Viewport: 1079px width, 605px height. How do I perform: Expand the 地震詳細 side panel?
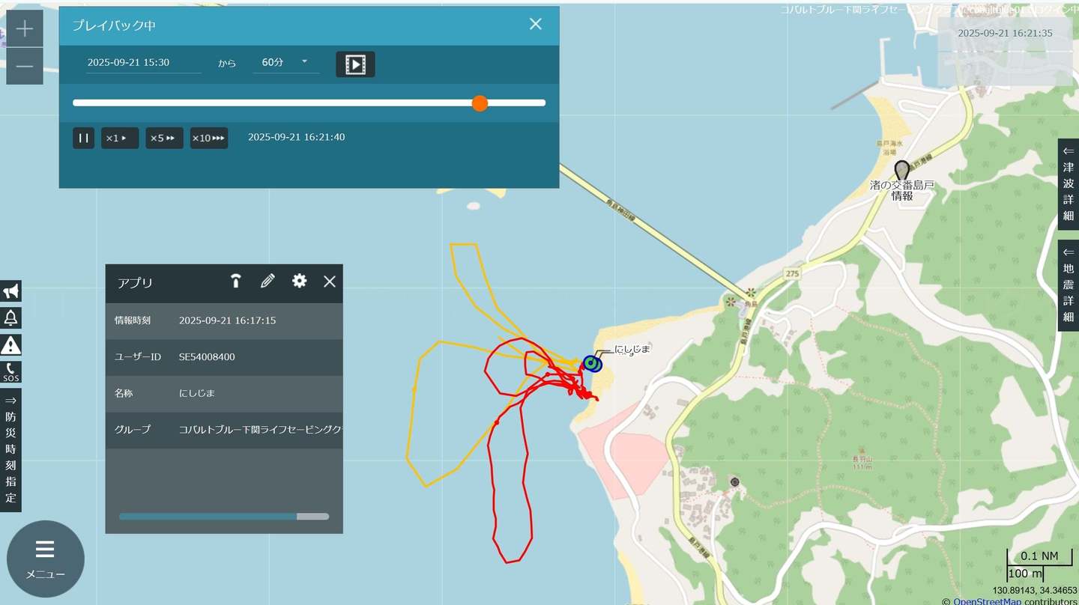1069,285
